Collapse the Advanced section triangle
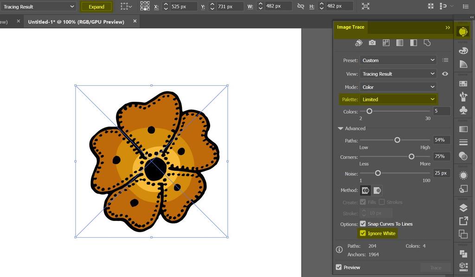The height and width of the screenshot is (277, 475). point(340,128)
